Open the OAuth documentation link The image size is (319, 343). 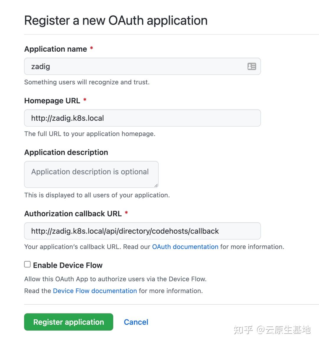(185, 247)
